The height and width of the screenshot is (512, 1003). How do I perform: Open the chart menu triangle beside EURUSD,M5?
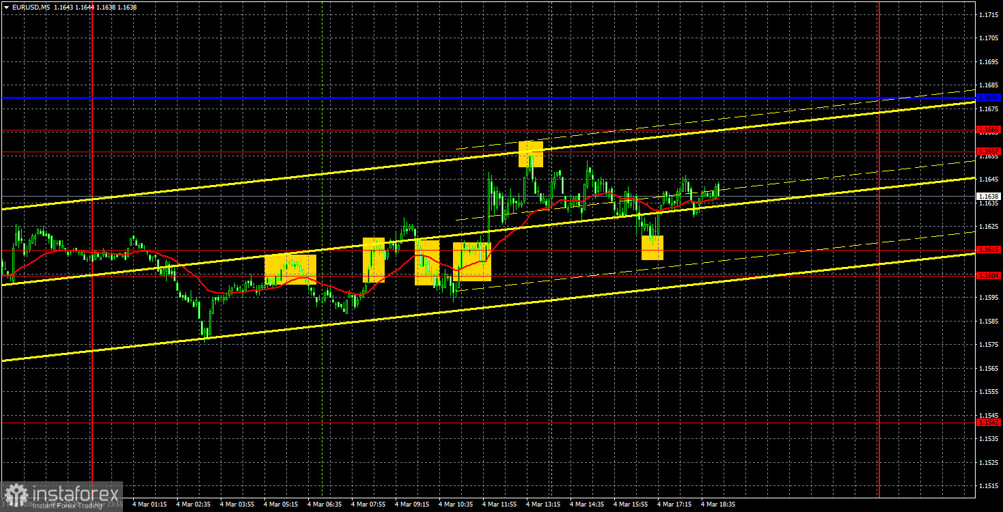6,7
